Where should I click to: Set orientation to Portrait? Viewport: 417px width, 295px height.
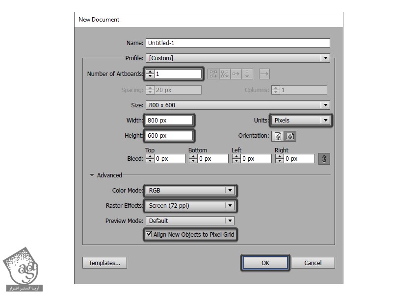[x=279, y=136]
